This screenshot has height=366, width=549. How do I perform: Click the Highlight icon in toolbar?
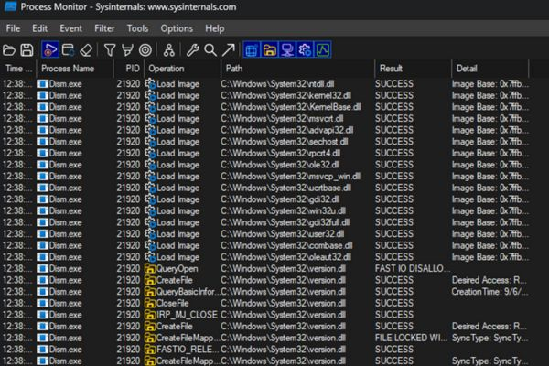point(127,49)
